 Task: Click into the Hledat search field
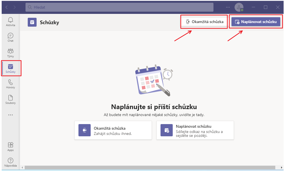(x=119, y=7)
